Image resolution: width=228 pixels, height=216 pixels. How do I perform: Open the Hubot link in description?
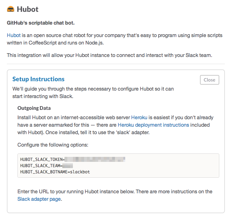pos(14,35)
